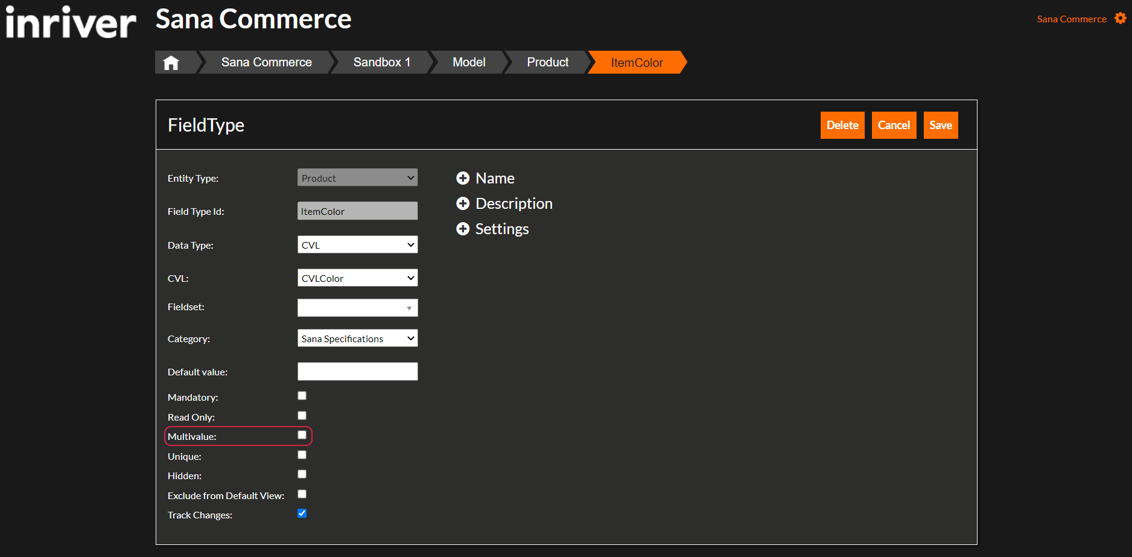The width and height of the screenshot is (1132, 557).
Task: Expand the Name section plus icon
Action: [463, 178]
